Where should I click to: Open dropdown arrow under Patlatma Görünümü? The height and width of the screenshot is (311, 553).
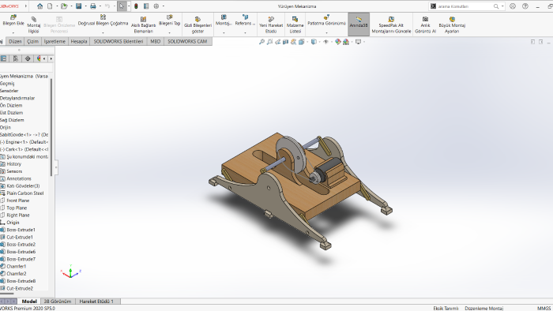coord(326,32)
